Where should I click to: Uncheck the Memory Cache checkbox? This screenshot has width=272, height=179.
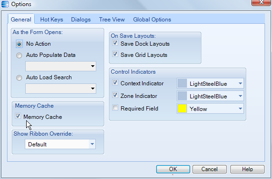click(18, 116)
